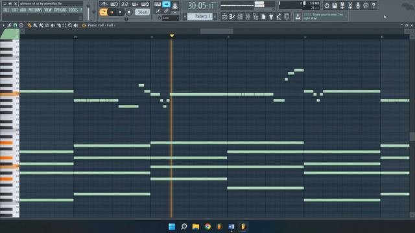Toggle pattern/song mode button

click(x=103, y=12)
